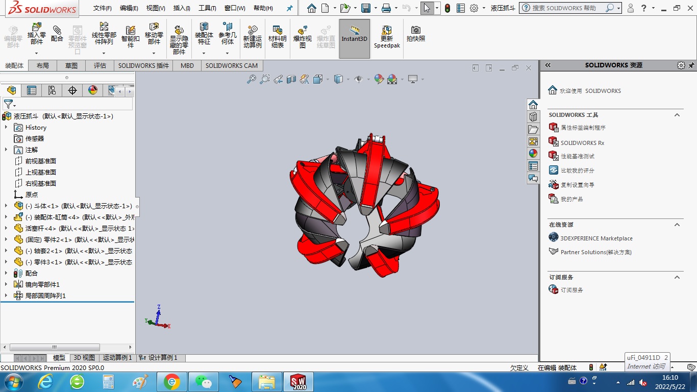Open 性能基准测试 benchmark link
Screen dimensions: 697x392
click(578, 156)
